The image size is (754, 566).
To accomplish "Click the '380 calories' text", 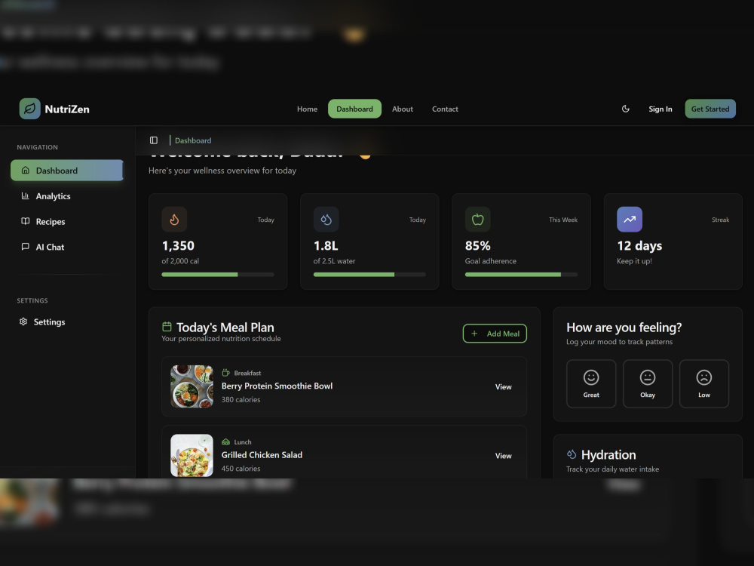I will 241,399.
